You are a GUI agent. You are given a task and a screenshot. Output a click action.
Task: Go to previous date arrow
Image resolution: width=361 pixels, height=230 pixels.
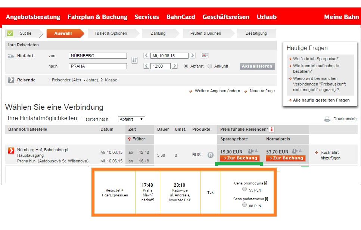146,56
